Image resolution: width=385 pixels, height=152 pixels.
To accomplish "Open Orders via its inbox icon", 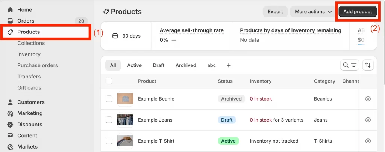I will tap(10, 21).
